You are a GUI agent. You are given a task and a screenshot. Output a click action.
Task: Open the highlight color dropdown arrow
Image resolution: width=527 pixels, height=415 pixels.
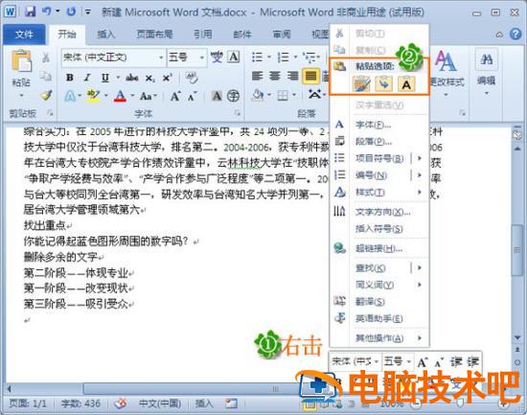[x=105, y=96]
